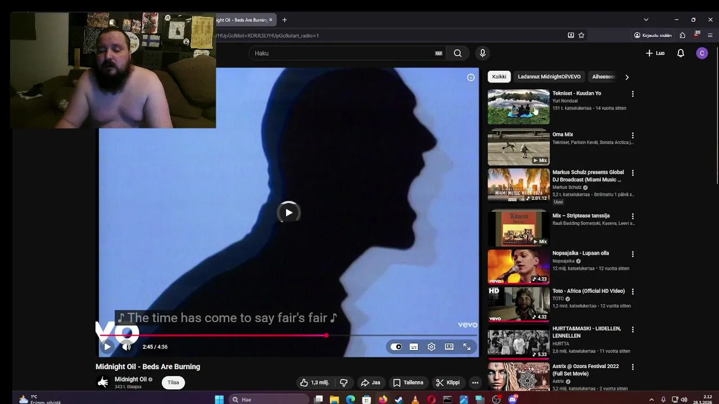Viewport: 719px width, 404px height.
Task: Open File Explorer from taskbar
Action: [334, 400]
